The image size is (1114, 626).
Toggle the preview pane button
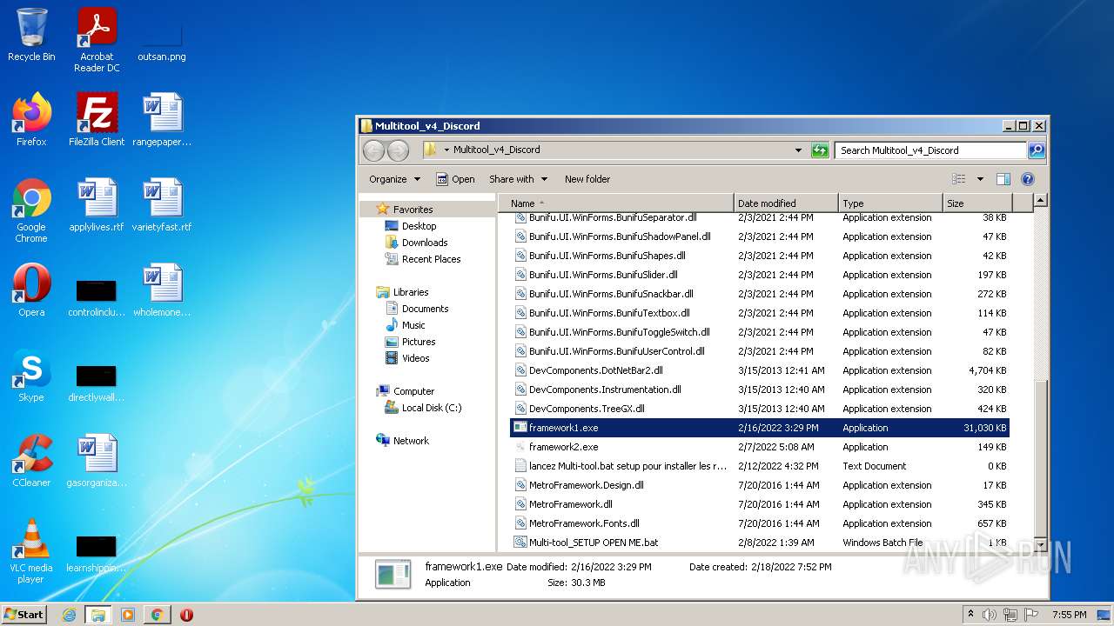click(1003, 179)
